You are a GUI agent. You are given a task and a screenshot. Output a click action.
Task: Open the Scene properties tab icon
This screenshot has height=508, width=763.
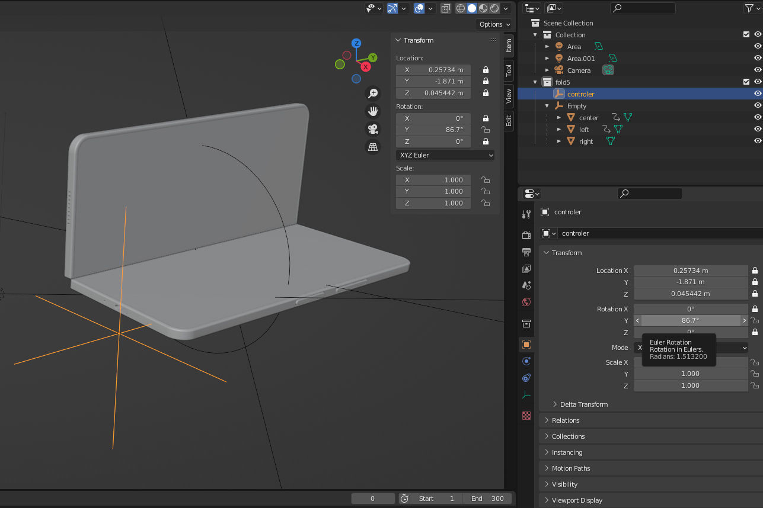pyautogui.click(x=526, y=285)
